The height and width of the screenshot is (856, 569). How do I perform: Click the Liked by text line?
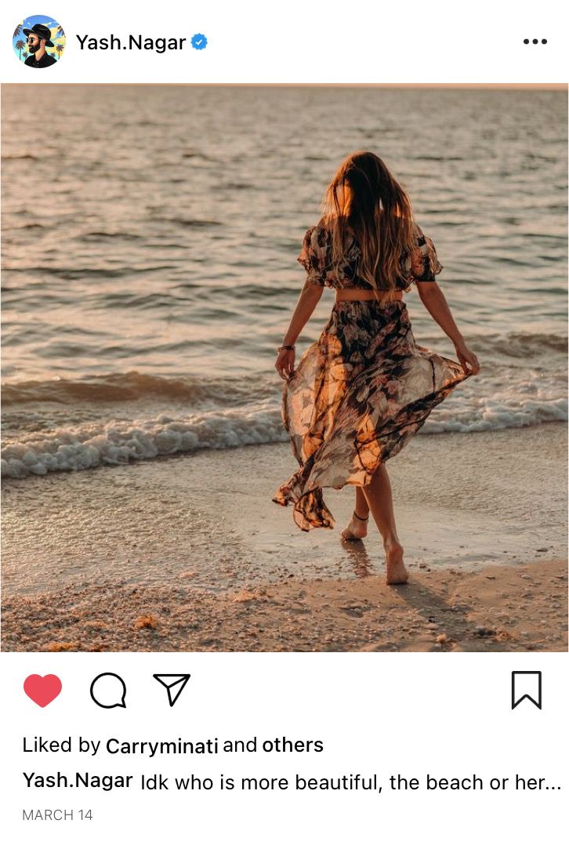pyautogui.click(x=173, y=745)
